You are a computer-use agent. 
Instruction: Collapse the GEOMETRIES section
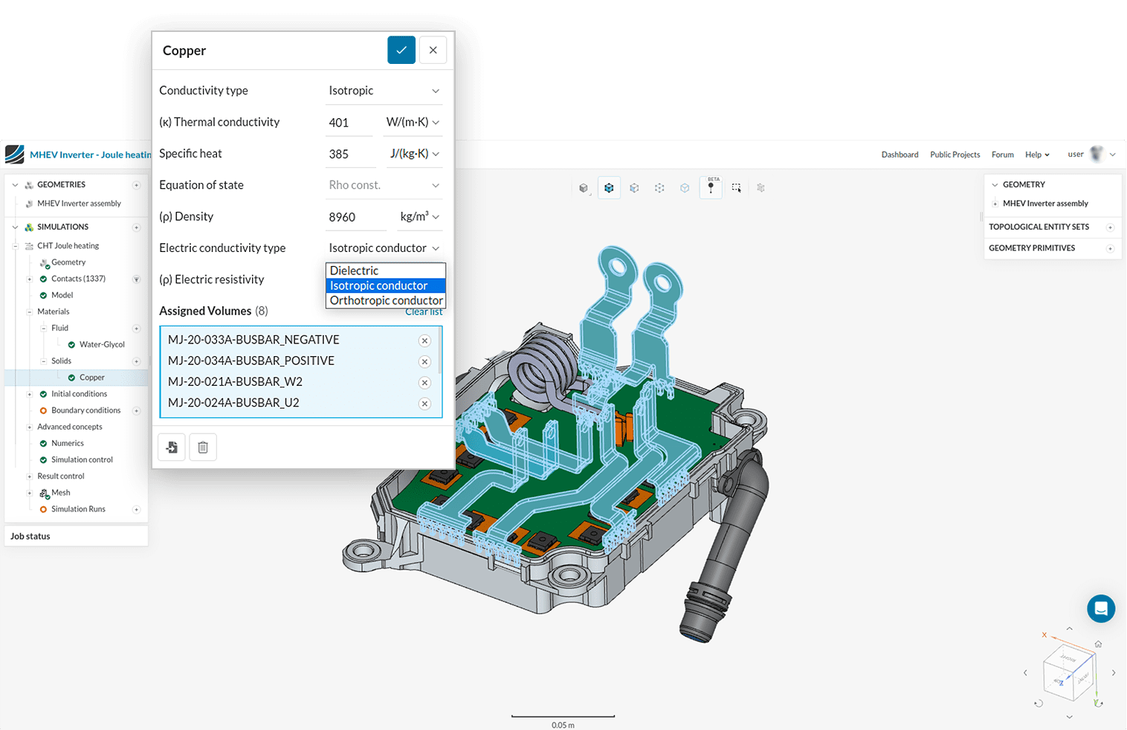(15, 185)
